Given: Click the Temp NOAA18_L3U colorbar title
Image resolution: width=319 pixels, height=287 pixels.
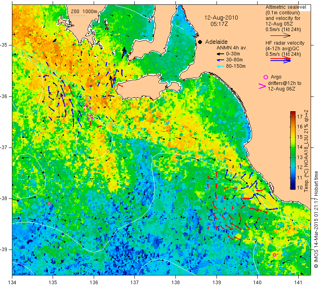Looking at the screenshot, I should (x=306, y=151).
